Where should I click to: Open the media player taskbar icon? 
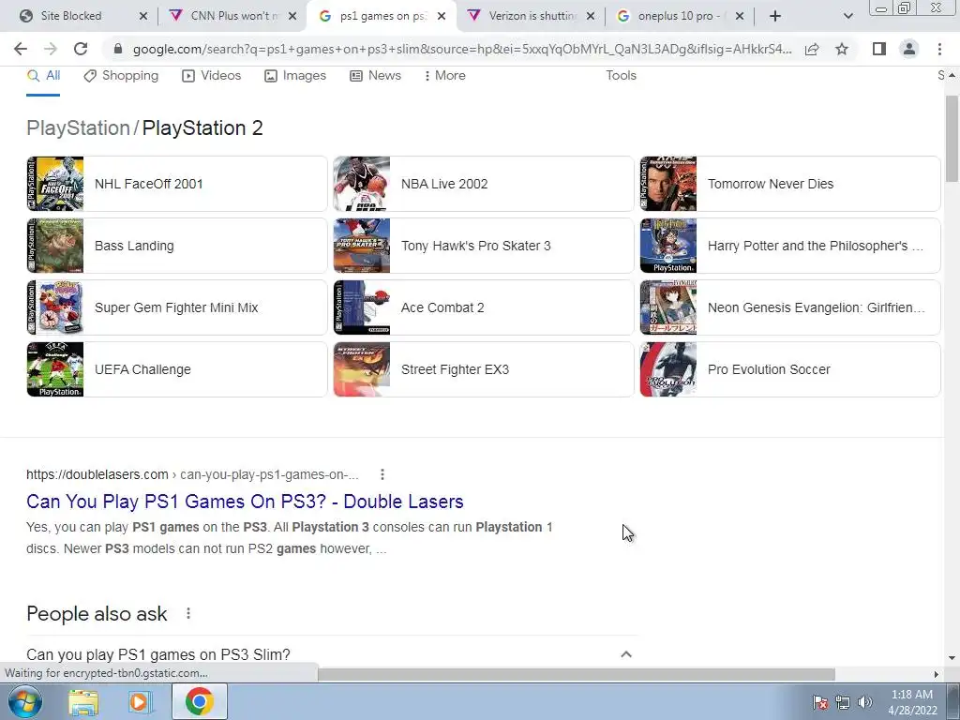pos(140,701)
